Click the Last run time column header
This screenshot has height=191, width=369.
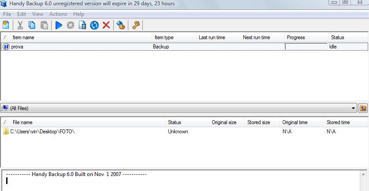click(218, 37)
